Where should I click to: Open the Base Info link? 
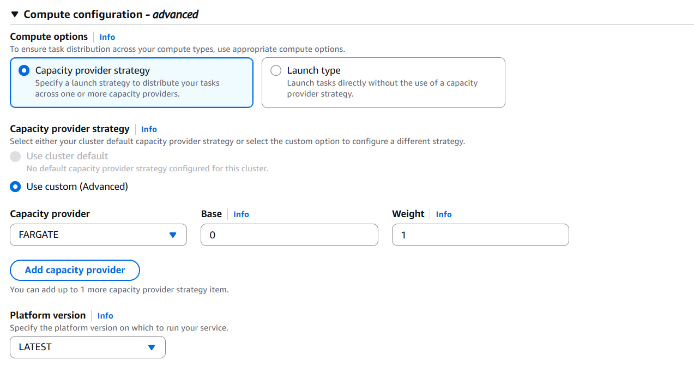pyautogui.click(x=241, y=214)
